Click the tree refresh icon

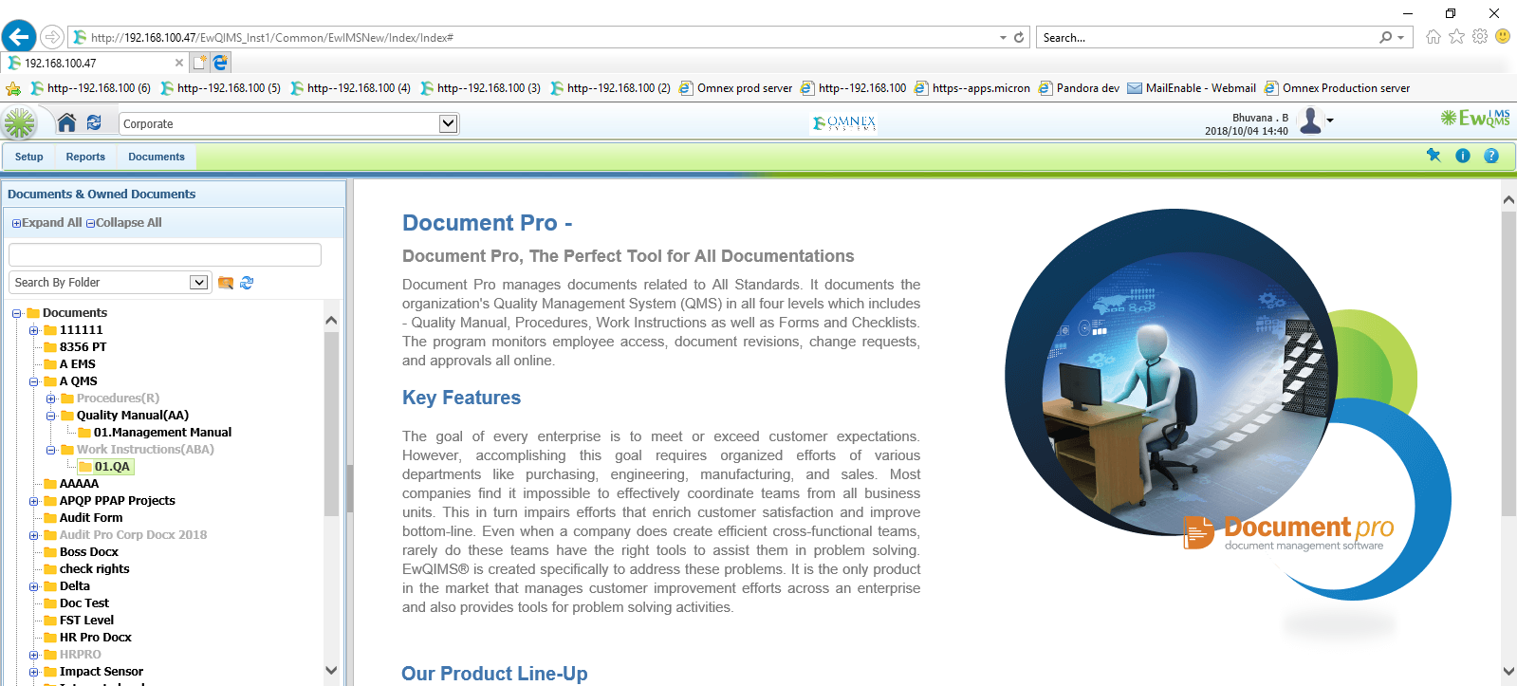pyautogui.click(x=247, y=283)
